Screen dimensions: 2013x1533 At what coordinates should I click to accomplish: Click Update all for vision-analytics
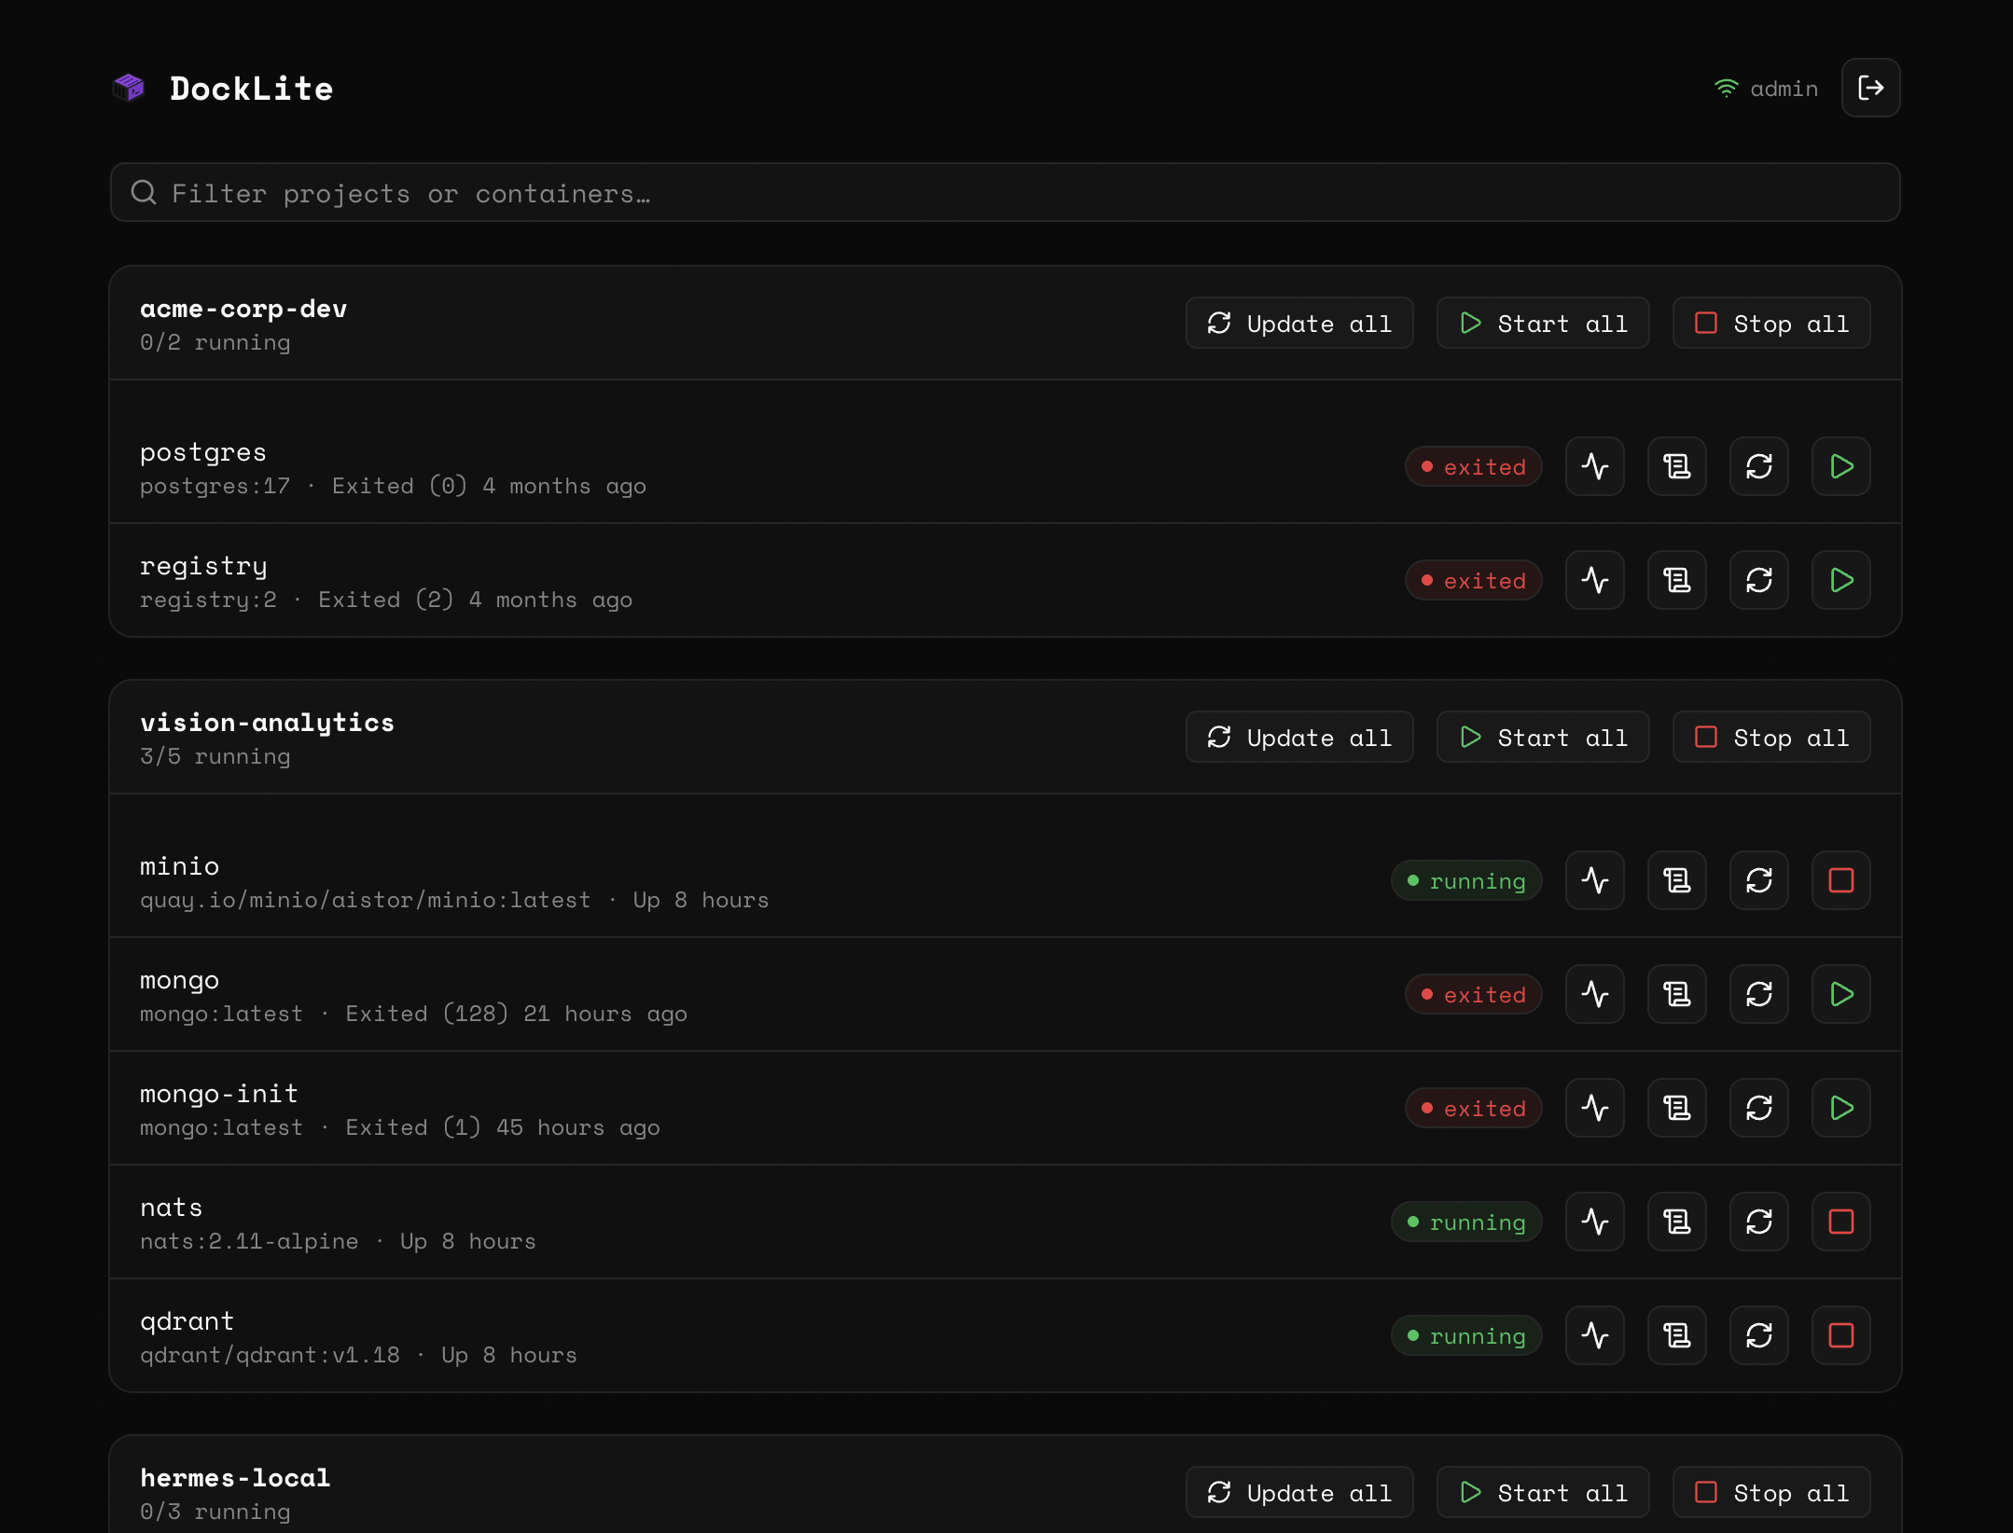coord(1299,738)
